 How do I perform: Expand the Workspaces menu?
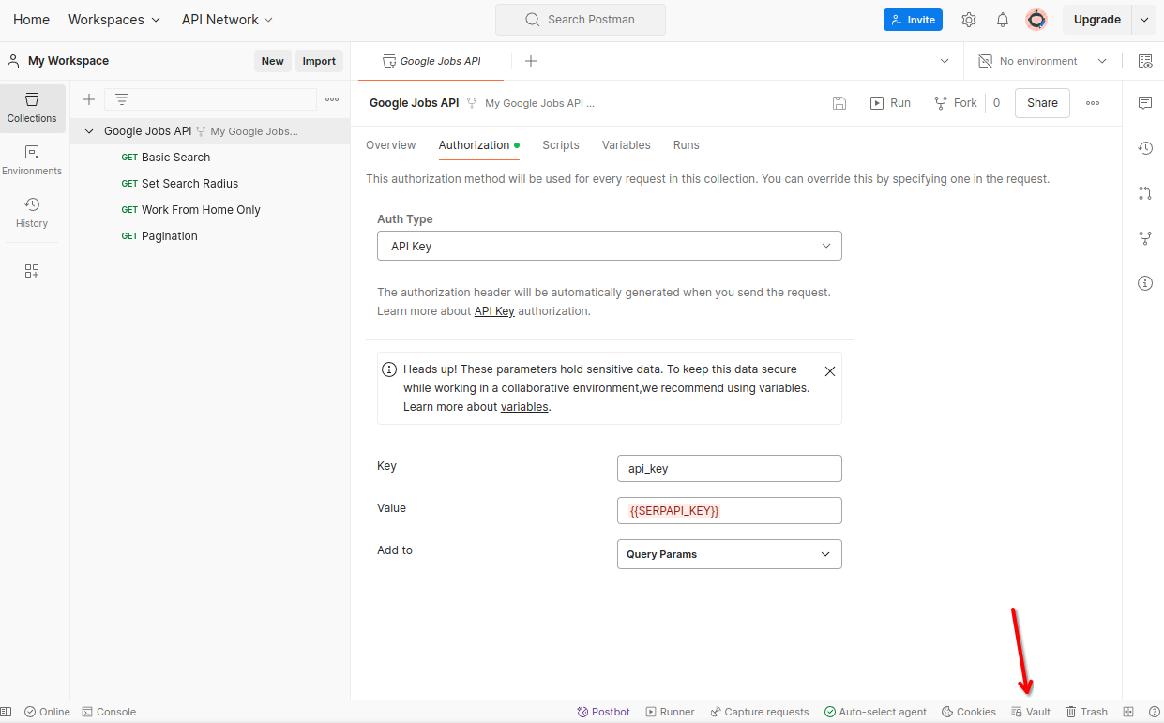[114, 20]
